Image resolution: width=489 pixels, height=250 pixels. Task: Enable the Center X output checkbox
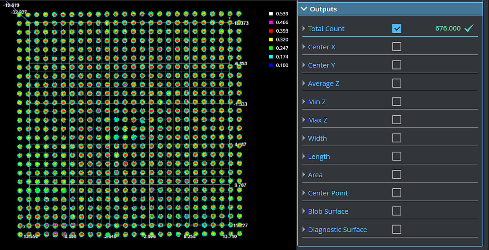click(396, 47)
